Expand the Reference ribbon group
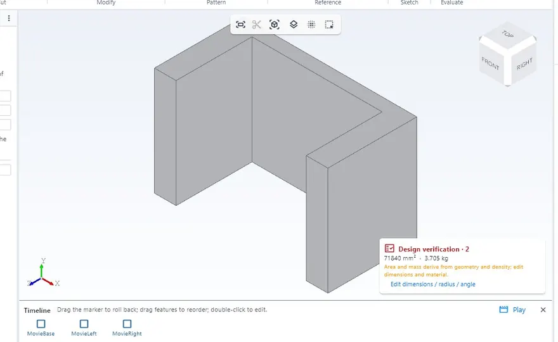This screenshot has height=342, width=558. 328,3
